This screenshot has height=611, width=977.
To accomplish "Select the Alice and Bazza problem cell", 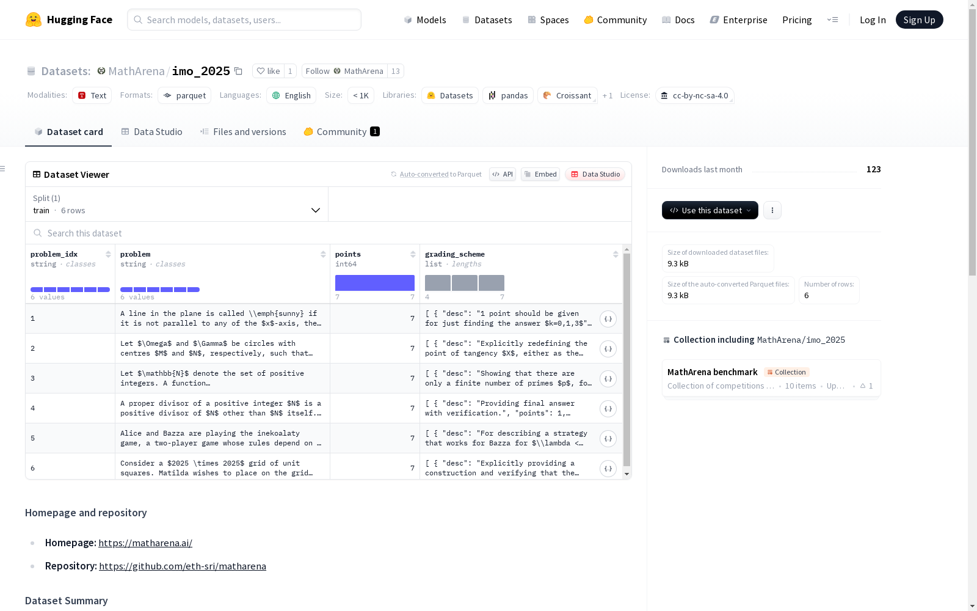I will click(x=222, y=438).
